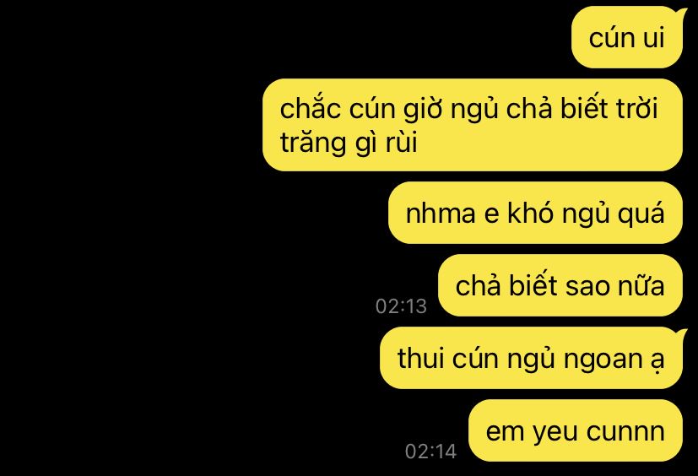This screenshot has width=698, height=476.
Task: Click the word "chắc" starting the second message
Action: [x=311, y=108]
